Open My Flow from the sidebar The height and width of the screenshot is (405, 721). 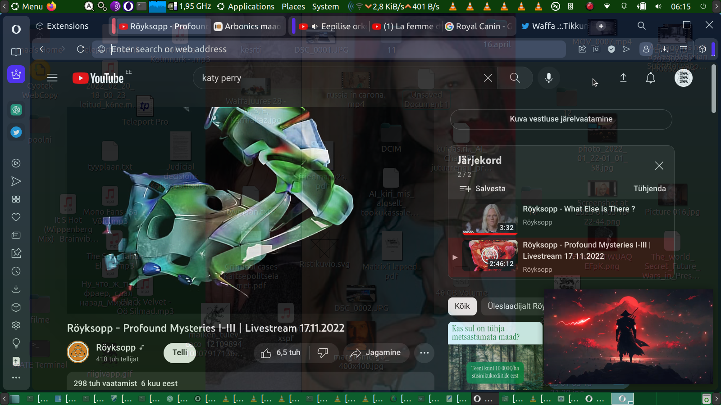click(x=16, y=181)
